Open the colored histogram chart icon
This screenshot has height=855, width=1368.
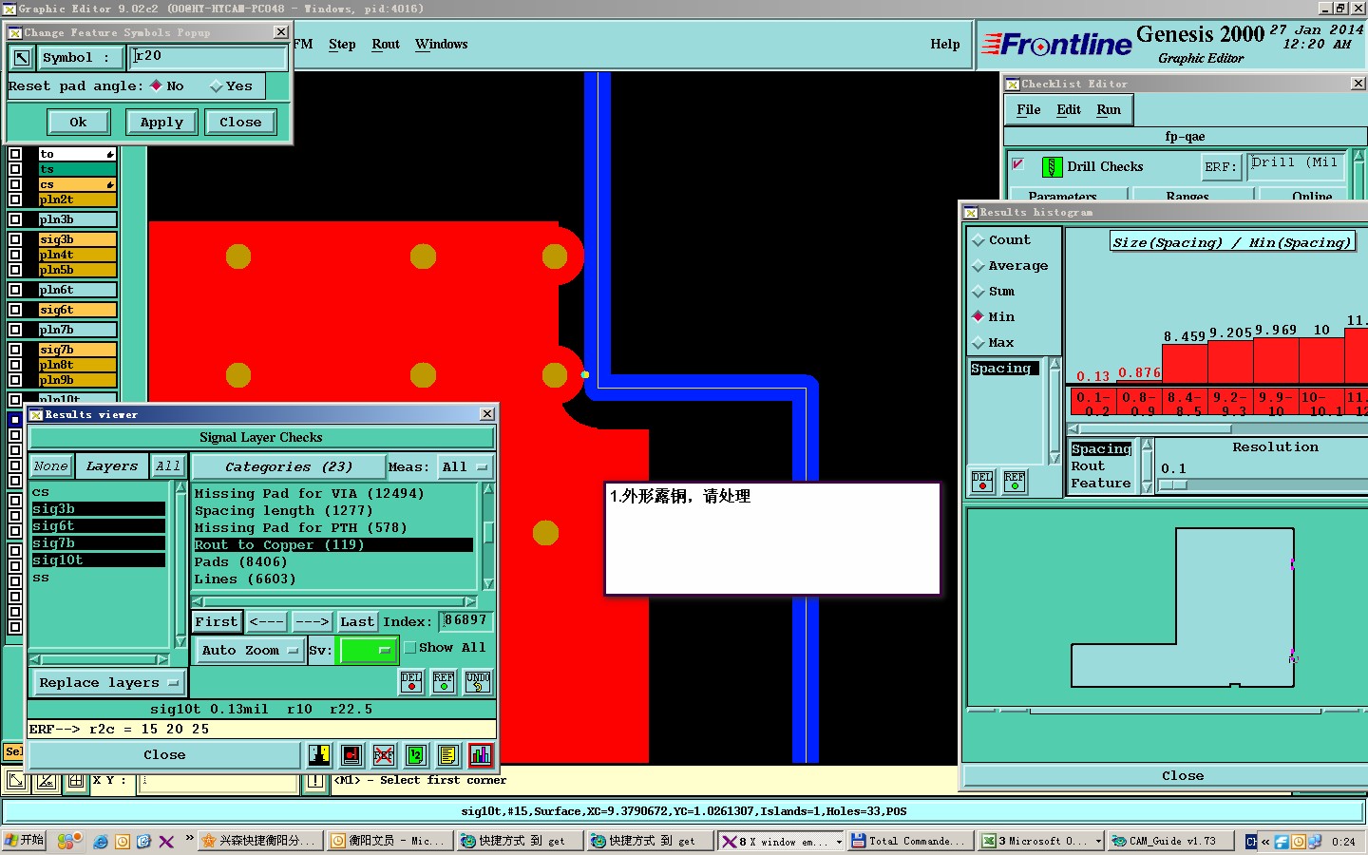tap(481, 755)
